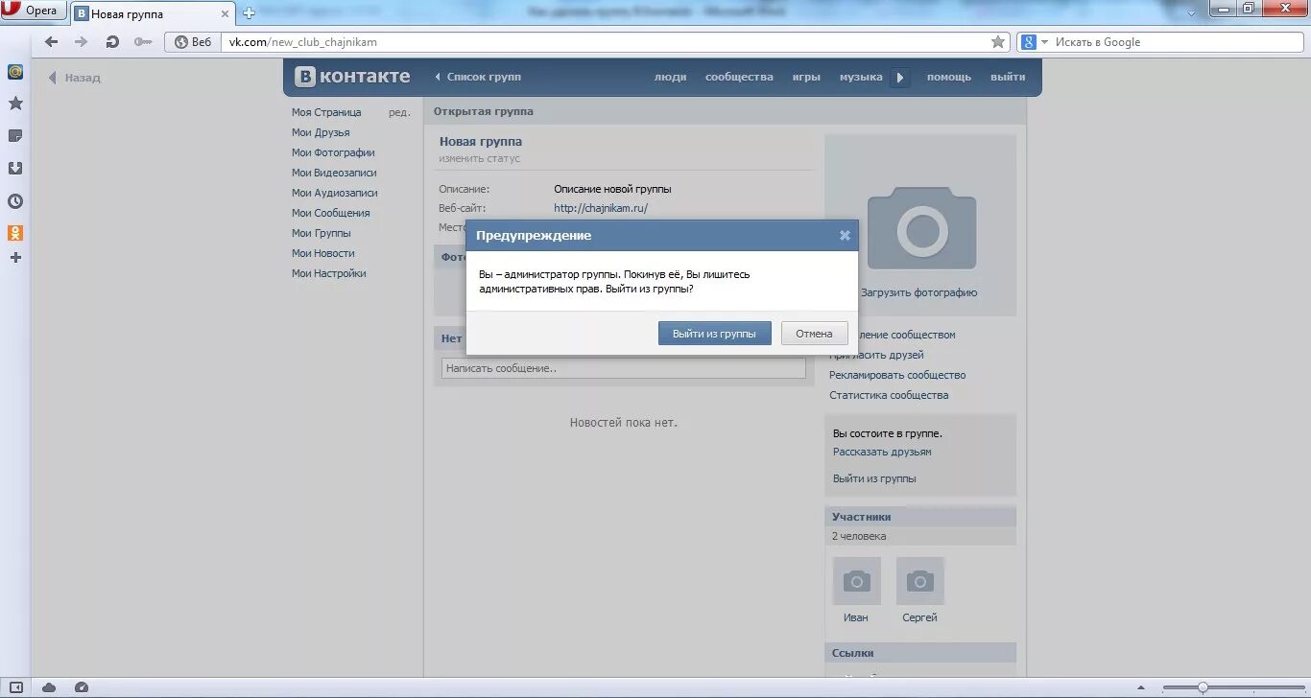This screenshot has height=698, width=1311.
Task: Open помощь in top navigation
Action: click(948, 77)
